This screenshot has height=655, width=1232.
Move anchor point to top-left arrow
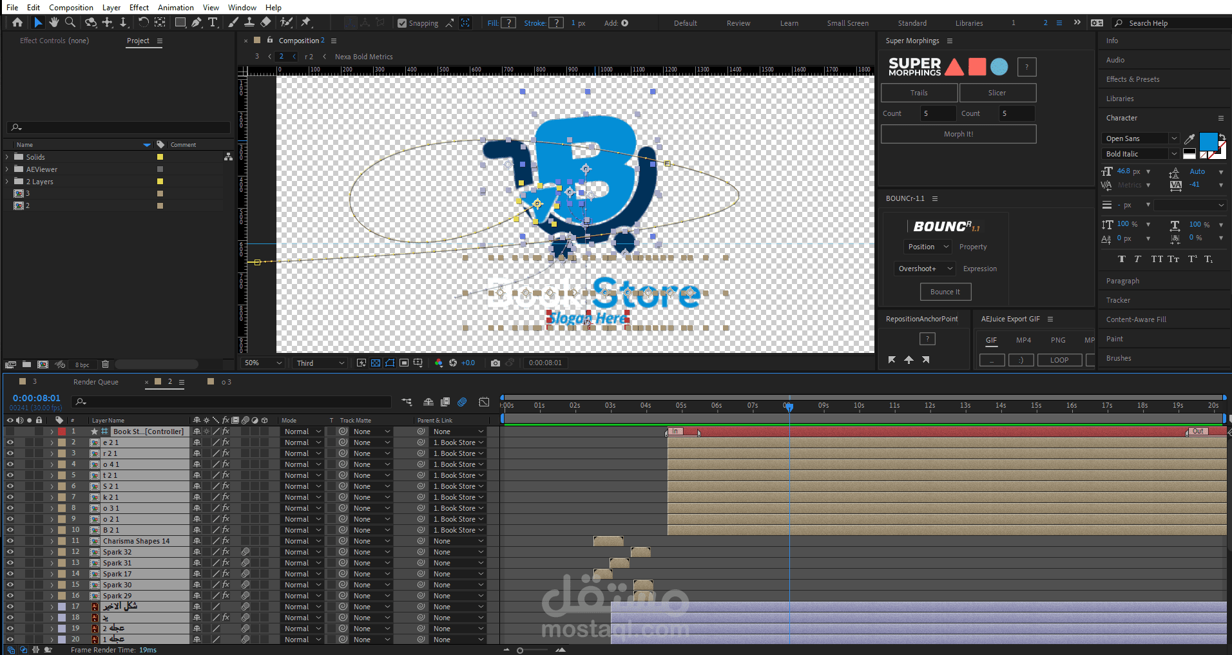point(892,360)
